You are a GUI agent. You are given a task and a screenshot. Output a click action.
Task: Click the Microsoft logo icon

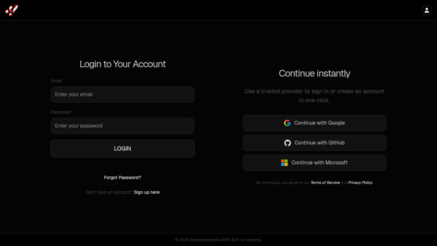[x=284, y=162]
